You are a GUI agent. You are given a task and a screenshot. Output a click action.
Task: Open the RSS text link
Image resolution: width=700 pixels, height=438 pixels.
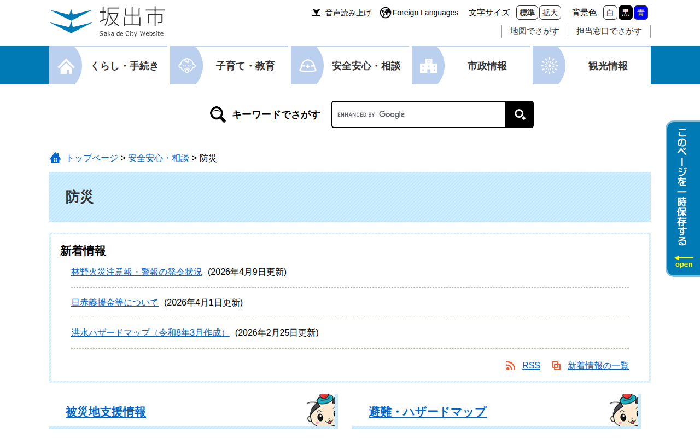531,366
